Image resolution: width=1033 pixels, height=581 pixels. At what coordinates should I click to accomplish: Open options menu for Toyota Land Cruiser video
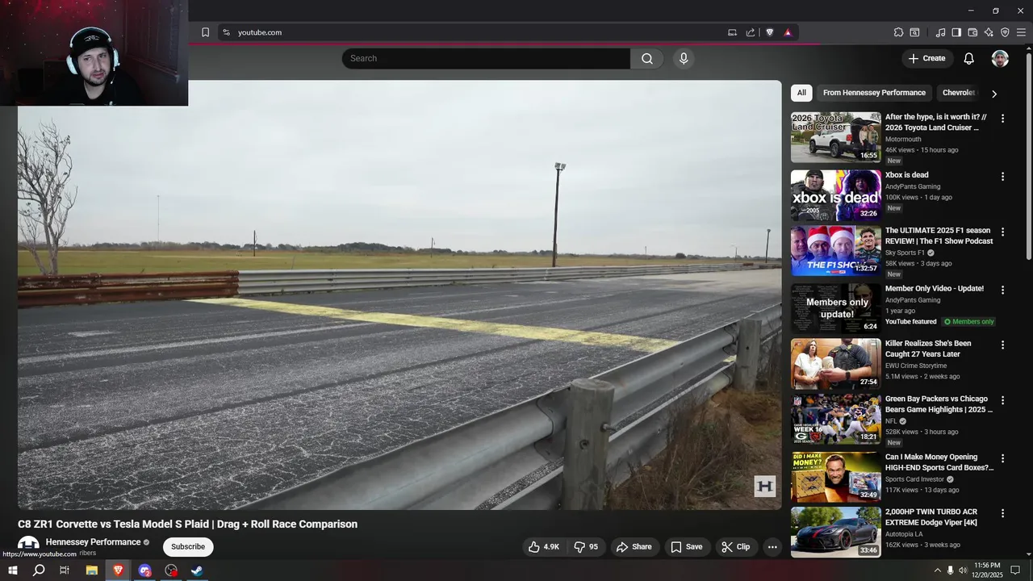coord(1003,119)
